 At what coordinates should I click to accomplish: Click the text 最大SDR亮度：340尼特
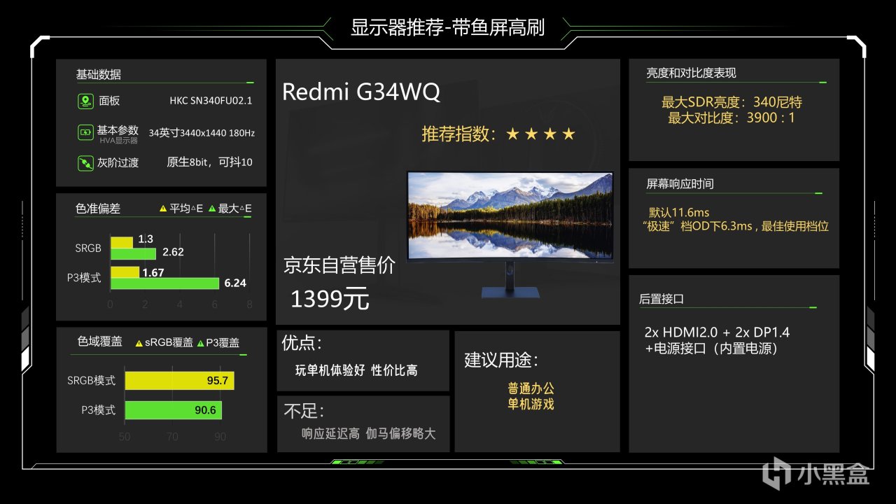click(731, 102)
